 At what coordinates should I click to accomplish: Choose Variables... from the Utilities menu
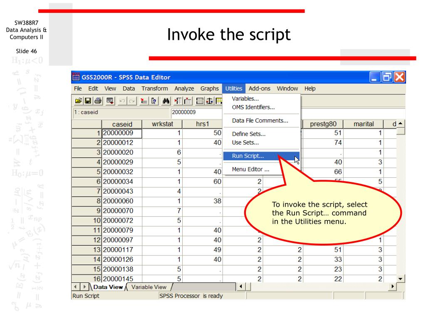[x=261, y=99]
